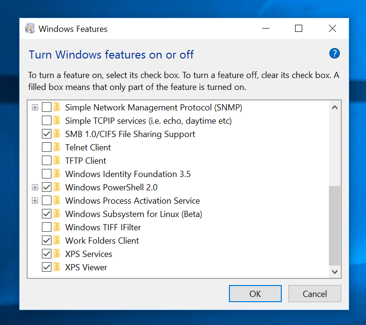Click the scrollbar down arrow
Screen dimensions: 366x325
pyautogui.click(x=335, y=272)
